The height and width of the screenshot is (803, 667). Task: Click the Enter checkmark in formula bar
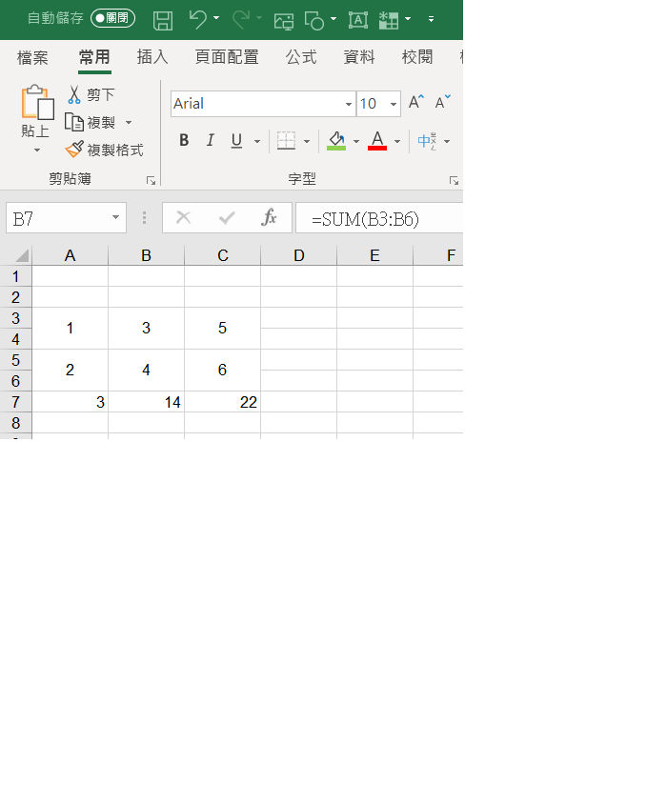[x=227, y=217]
